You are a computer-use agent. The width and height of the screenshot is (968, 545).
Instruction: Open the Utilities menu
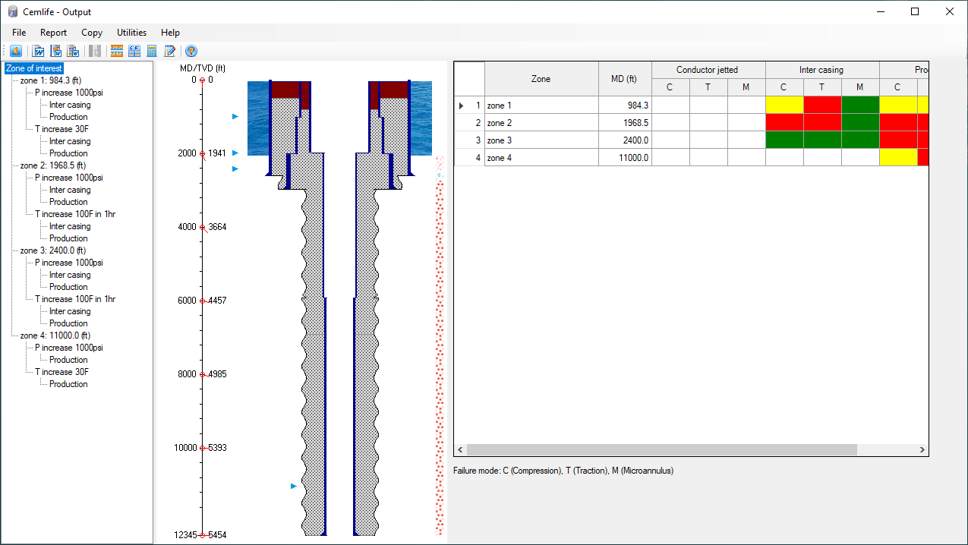131,33
